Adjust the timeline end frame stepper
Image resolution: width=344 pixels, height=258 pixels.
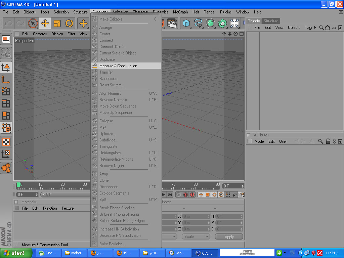243,186
